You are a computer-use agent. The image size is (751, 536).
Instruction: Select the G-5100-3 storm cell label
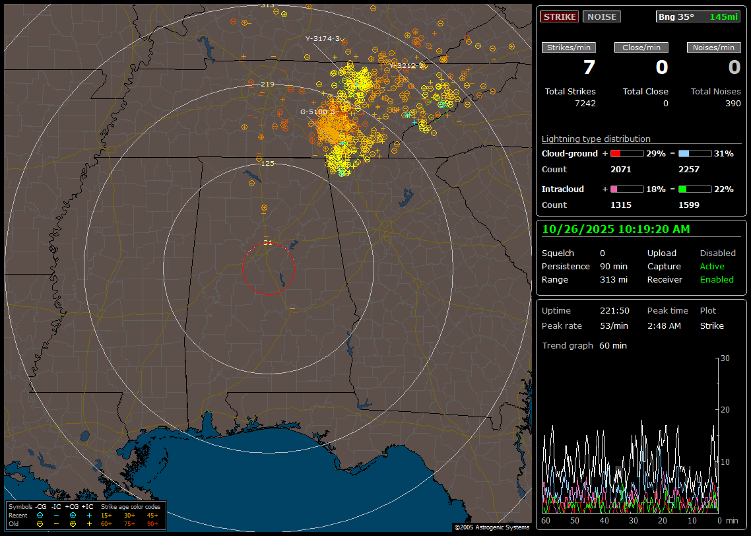coord(317,112)
